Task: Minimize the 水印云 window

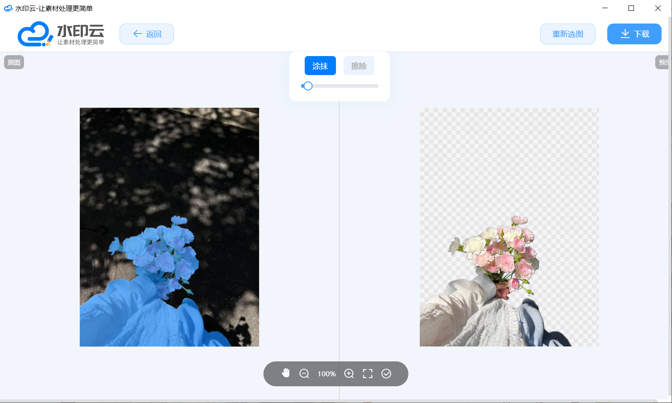Action: click(x=605, y=8)
